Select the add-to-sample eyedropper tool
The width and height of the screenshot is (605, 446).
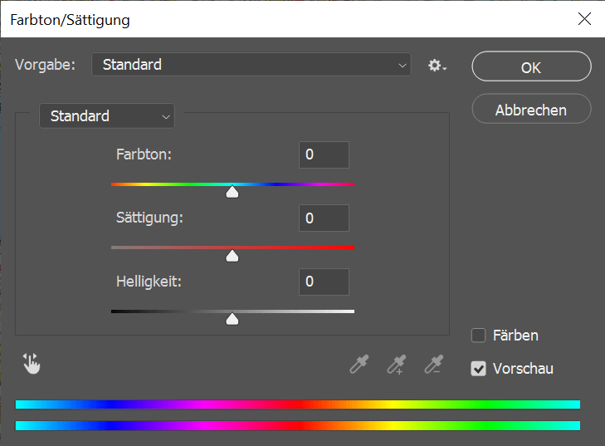[397, 364]
